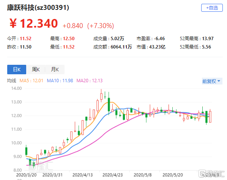Click the 10.00 price axis label
Image resolution: width=227 pixels, height=180 pixels.
click(16, 143)
